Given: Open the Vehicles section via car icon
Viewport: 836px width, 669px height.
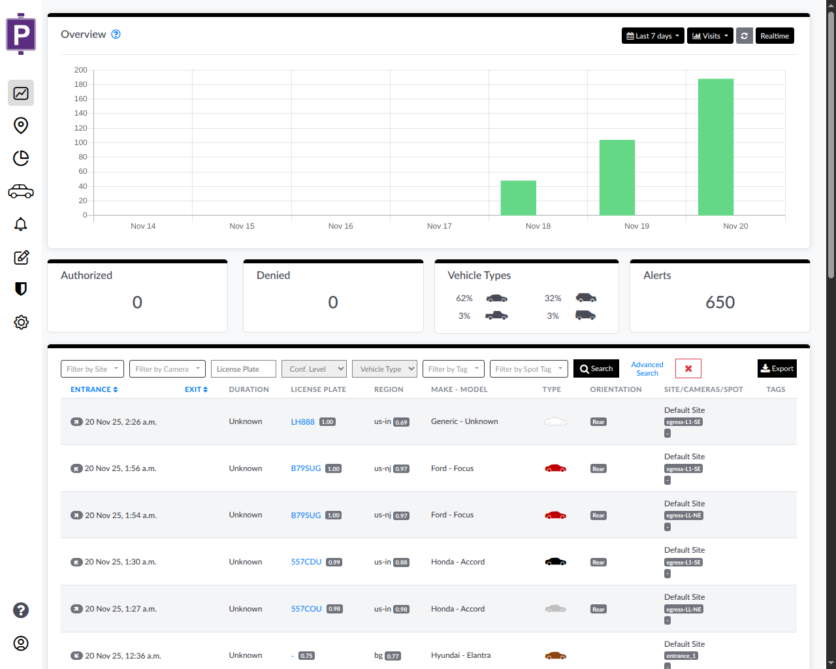Looking at the screenshot, I should click(20, 191).
